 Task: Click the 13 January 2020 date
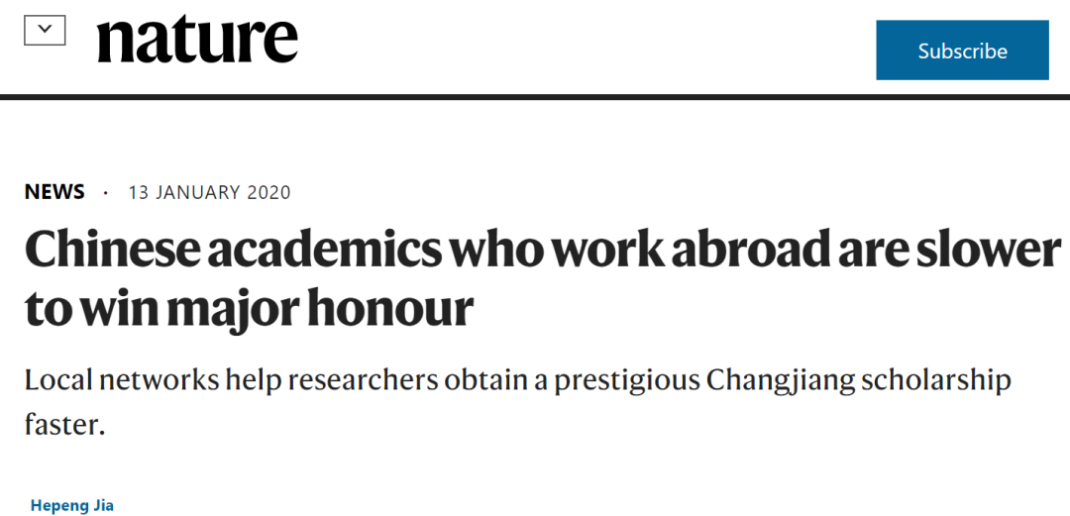(209, 192)
